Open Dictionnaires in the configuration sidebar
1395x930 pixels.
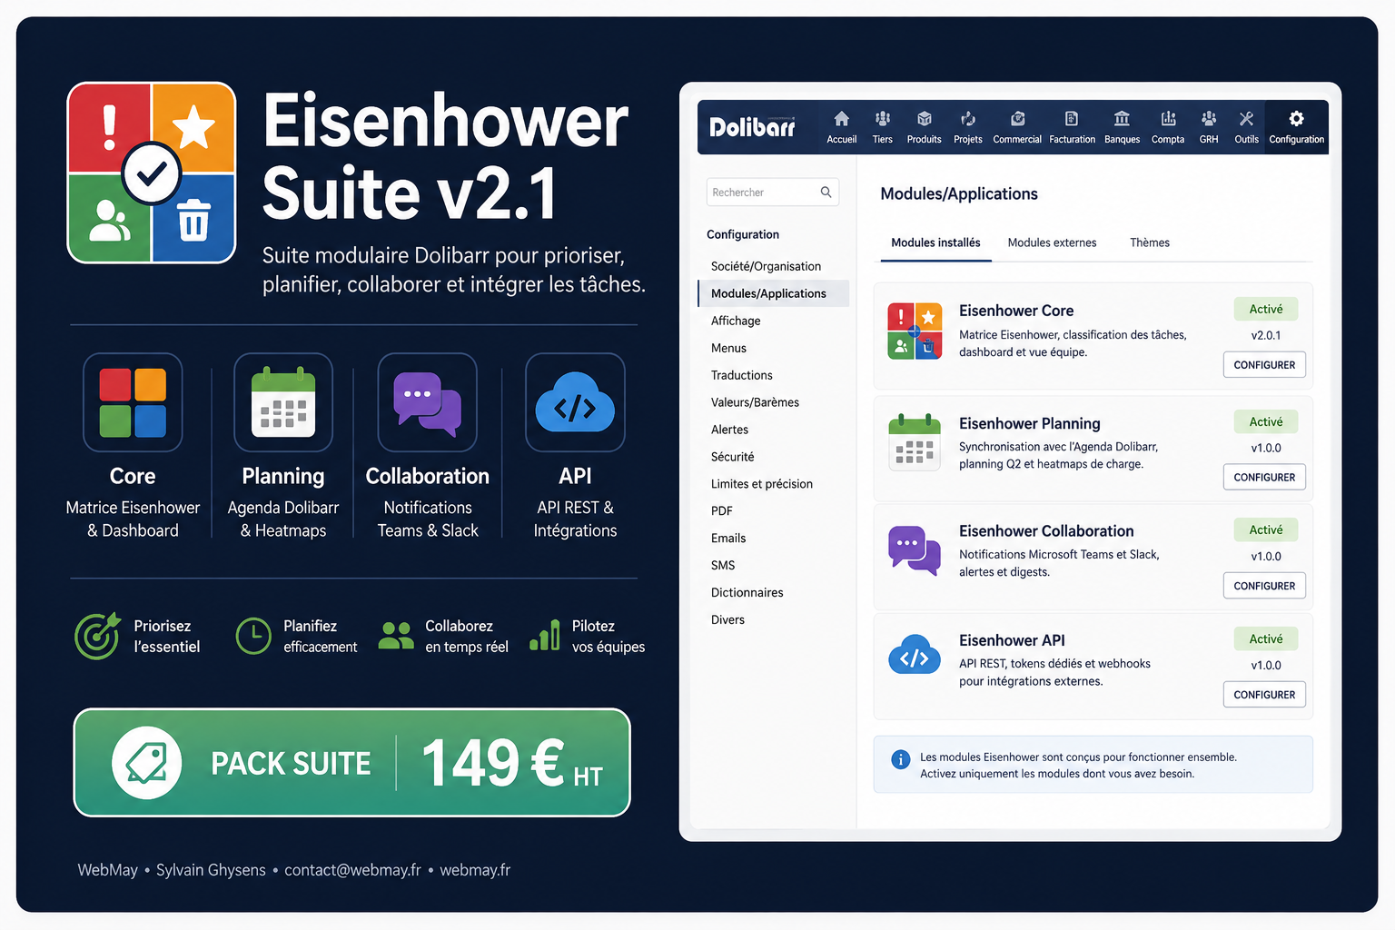coord(747,592)
